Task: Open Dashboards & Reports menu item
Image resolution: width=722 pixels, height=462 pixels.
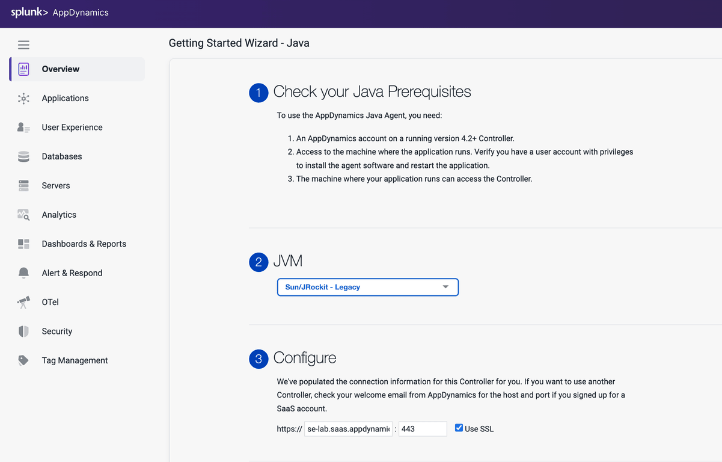Action: point(84,244)
